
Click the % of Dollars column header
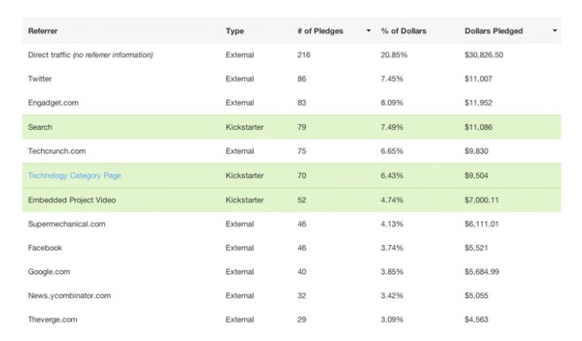[x=403, y=31]
